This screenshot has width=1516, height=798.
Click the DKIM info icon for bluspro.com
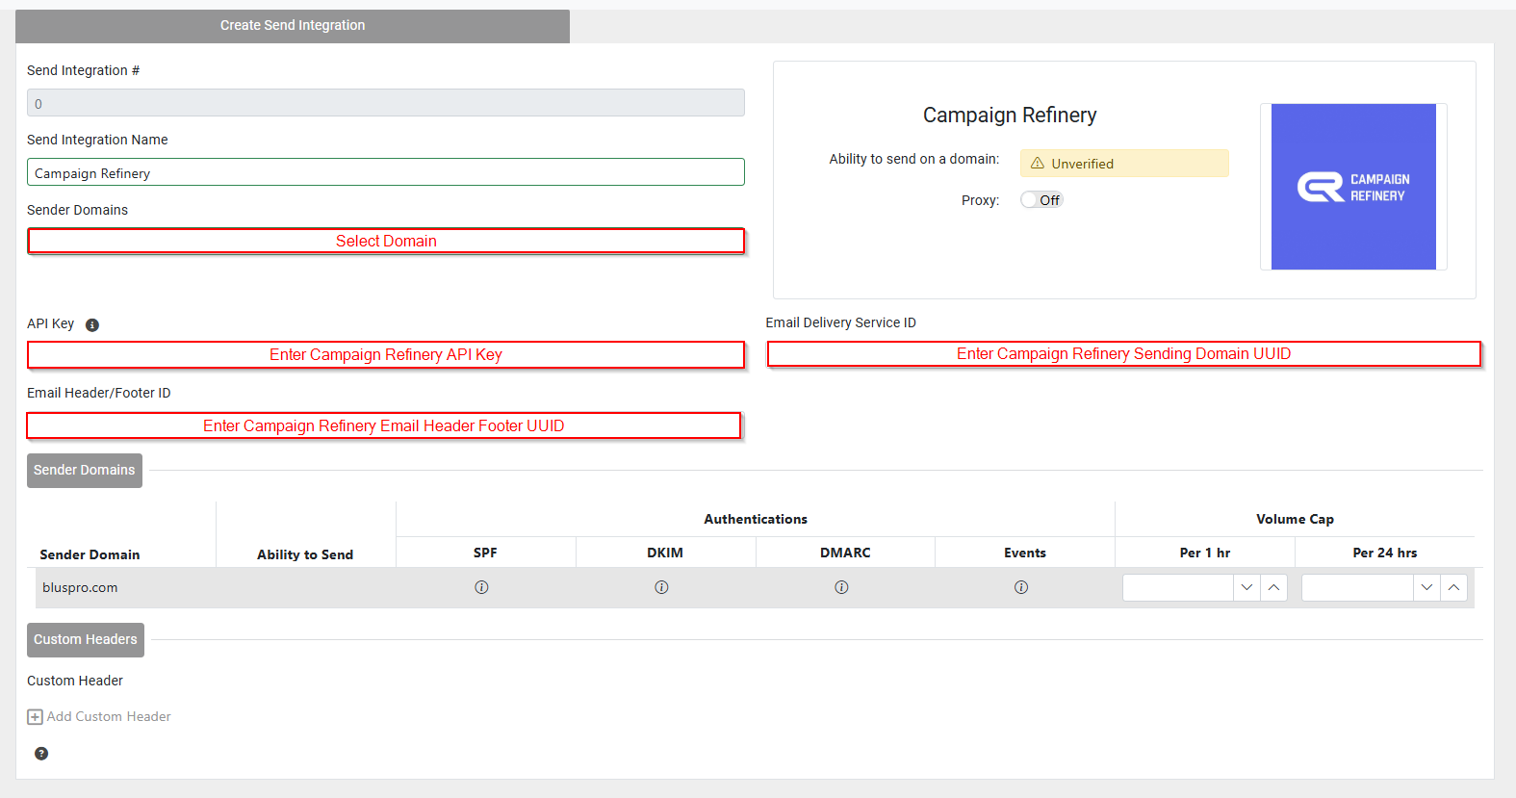click(661, 587)
